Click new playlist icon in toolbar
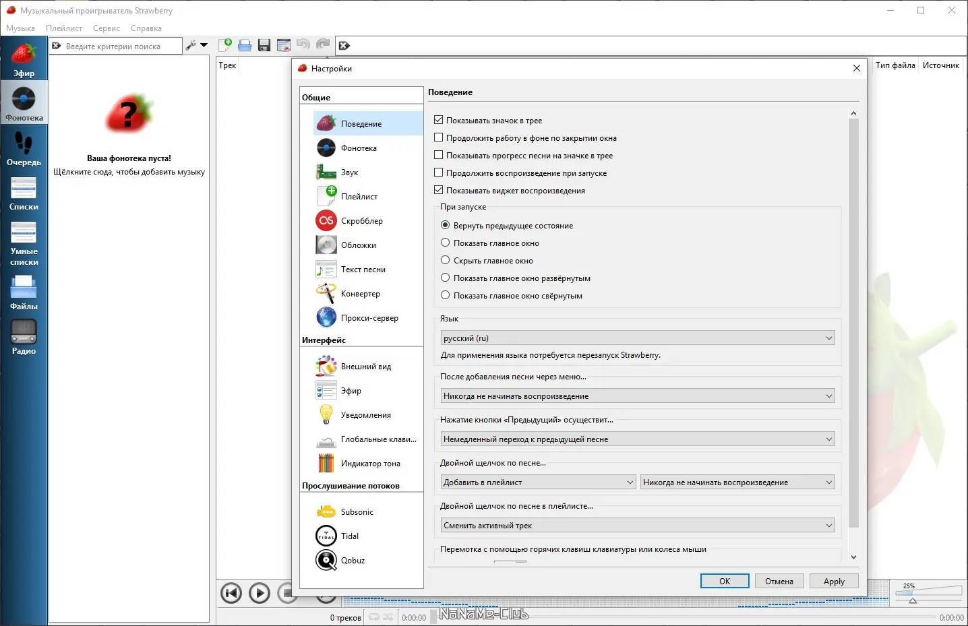The image size is (968, 626). tap(225, 45)
